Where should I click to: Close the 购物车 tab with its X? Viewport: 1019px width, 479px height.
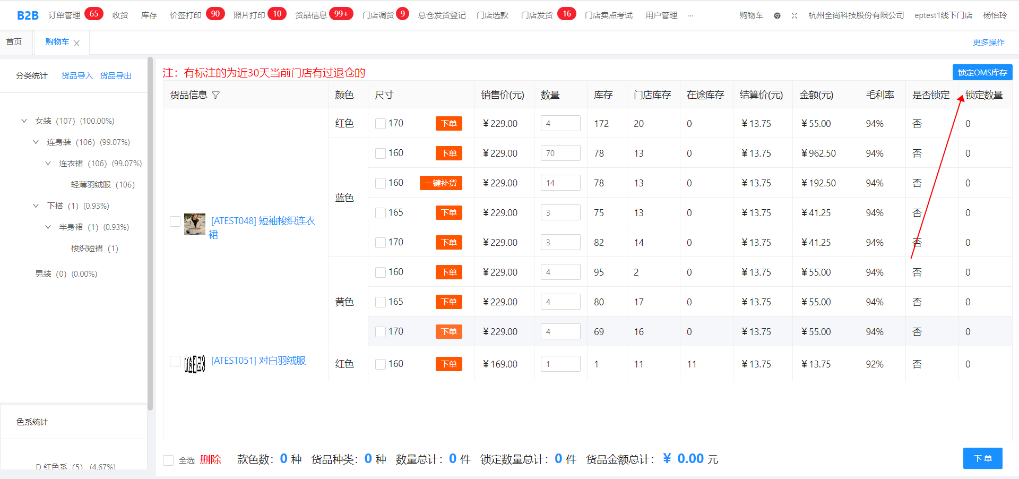point(77,43)
